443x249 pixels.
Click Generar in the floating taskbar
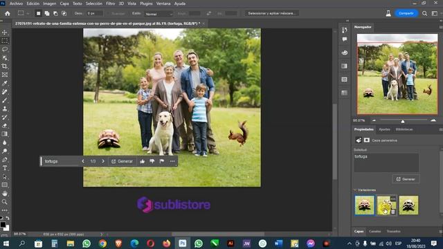click(122, 161)
